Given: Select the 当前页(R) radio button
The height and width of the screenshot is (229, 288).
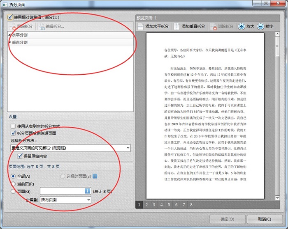Looking at the screenshot, I should (13, 184).
